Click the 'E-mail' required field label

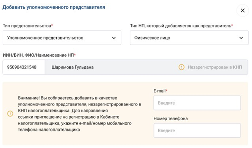pos(160,91)
